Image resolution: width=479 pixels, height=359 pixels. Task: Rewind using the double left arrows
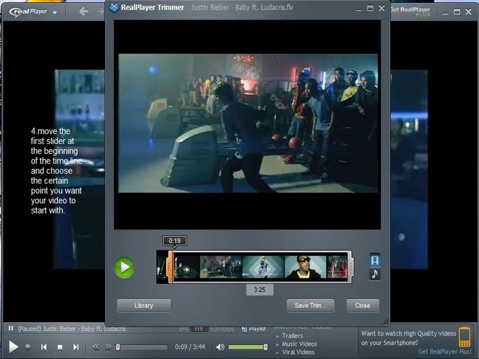point(96,347)
